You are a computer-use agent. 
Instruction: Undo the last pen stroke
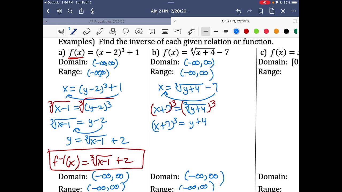(x=239, y=11)
